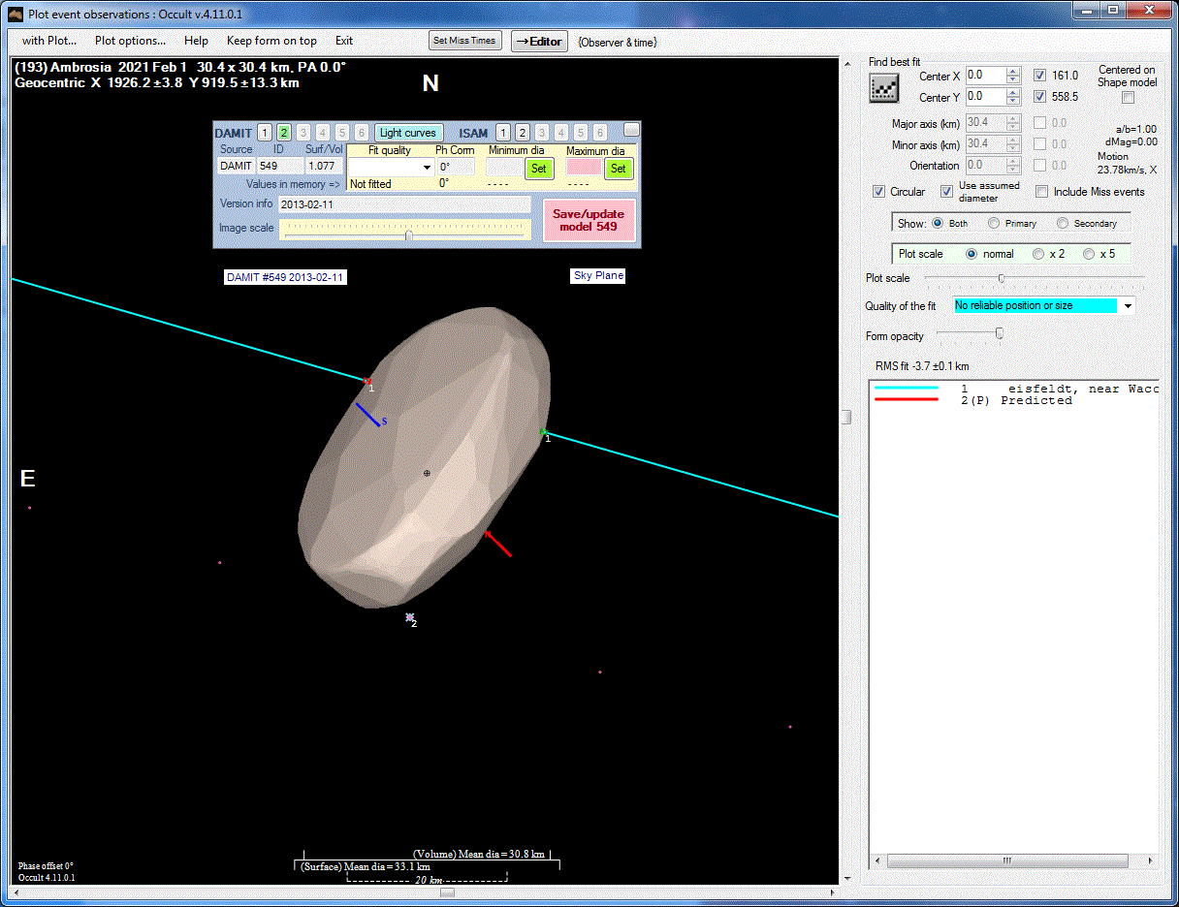Screen dimensions: 1179x907
Task: Click the plot area horizontal scrollbar thumb
Action: (x=447, y=892)
